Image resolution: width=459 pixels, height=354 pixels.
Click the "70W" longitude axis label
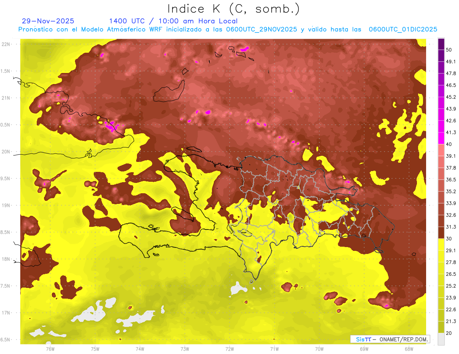point(319,349)
